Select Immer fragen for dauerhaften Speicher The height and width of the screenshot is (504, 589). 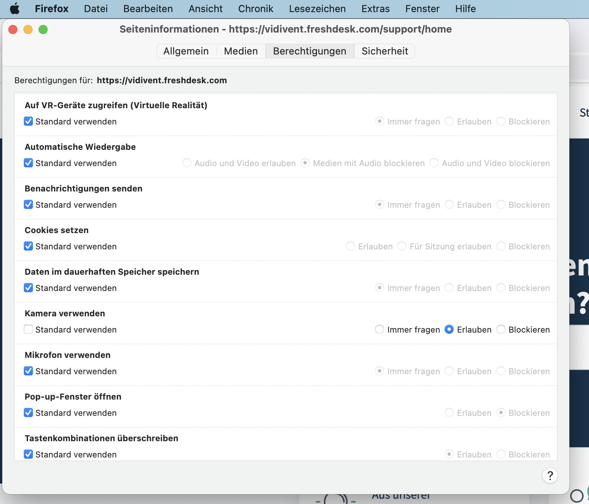click(x=380, y=288)
